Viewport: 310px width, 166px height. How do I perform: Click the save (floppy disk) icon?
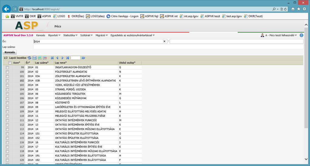tap(35, 58)
